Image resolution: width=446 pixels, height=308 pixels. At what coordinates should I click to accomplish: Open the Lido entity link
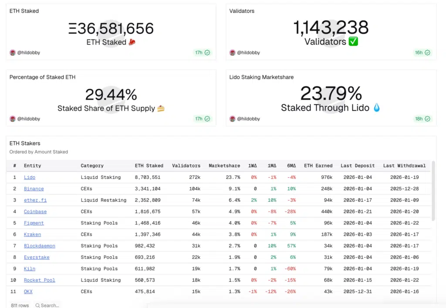click(30, 177)
